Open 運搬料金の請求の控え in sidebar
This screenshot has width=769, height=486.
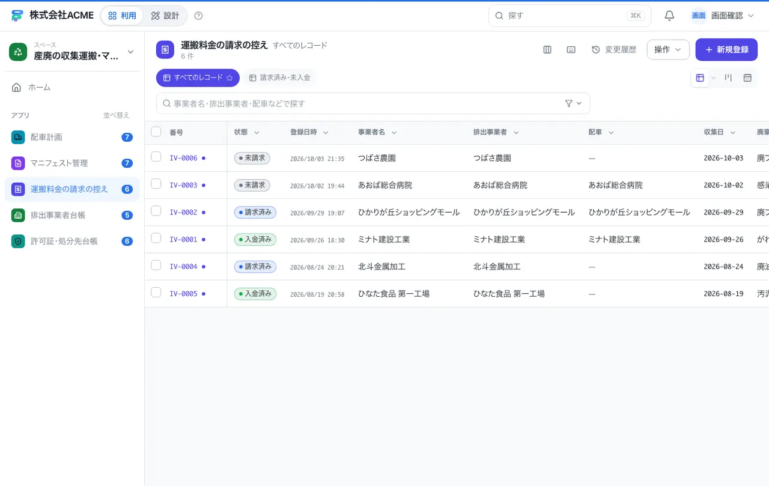[72, 189]
